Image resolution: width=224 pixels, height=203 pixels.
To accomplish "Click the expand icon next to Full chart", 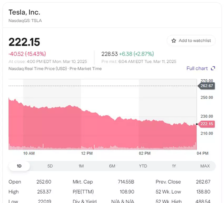I will 213,68.
